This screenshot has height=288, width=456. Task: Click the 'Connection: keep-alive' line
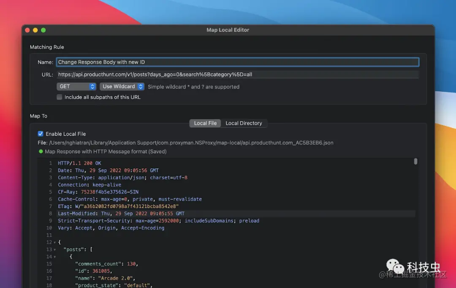(x=89, y=185)
